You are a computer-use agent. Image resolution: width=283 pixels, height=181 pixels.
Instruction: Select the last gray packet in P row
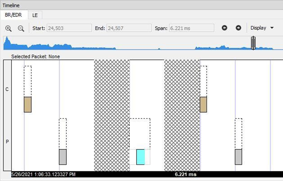(239, 157)
